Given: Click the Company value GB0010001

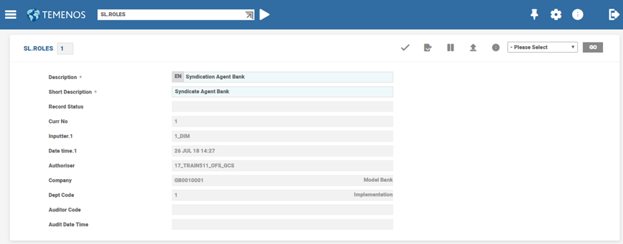Looking at the screenshot, I should [189, 180].
